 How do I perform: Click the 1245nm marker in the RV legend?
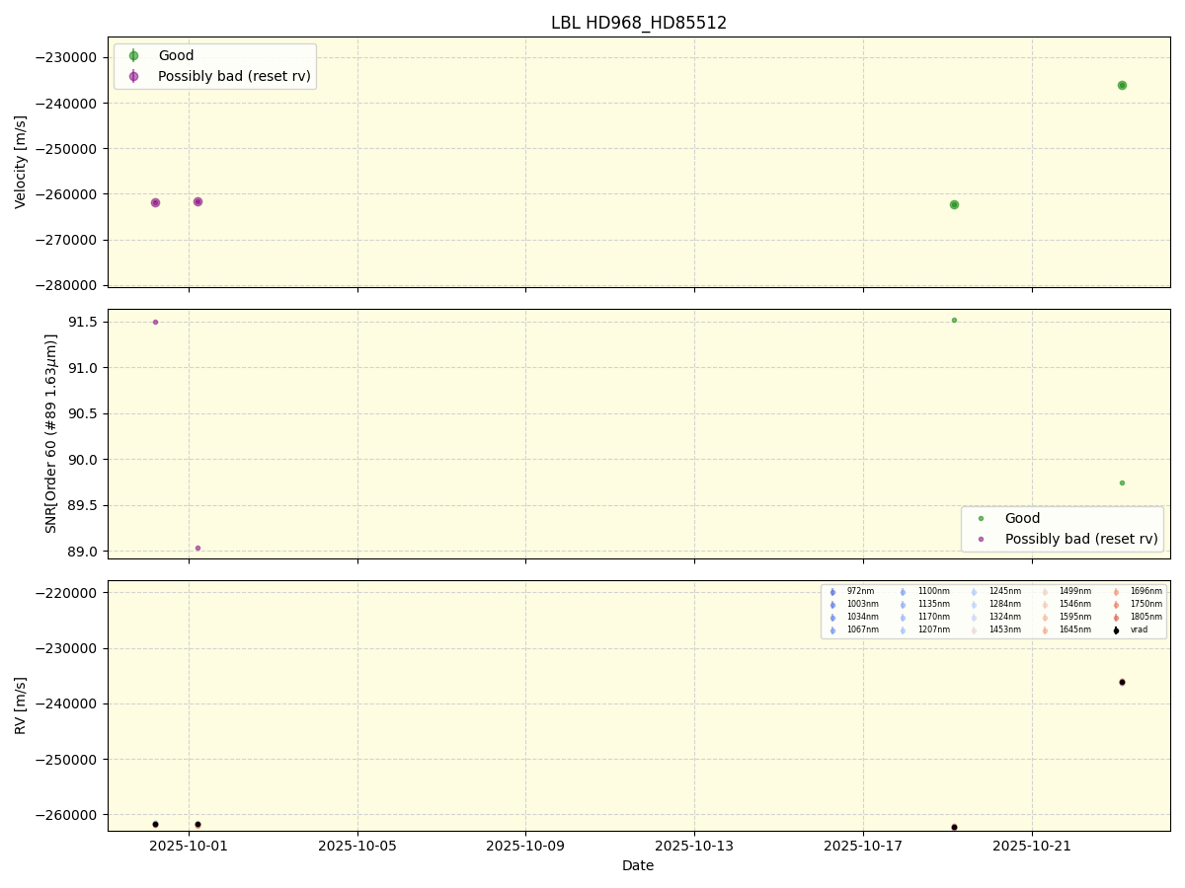[974, 592]
